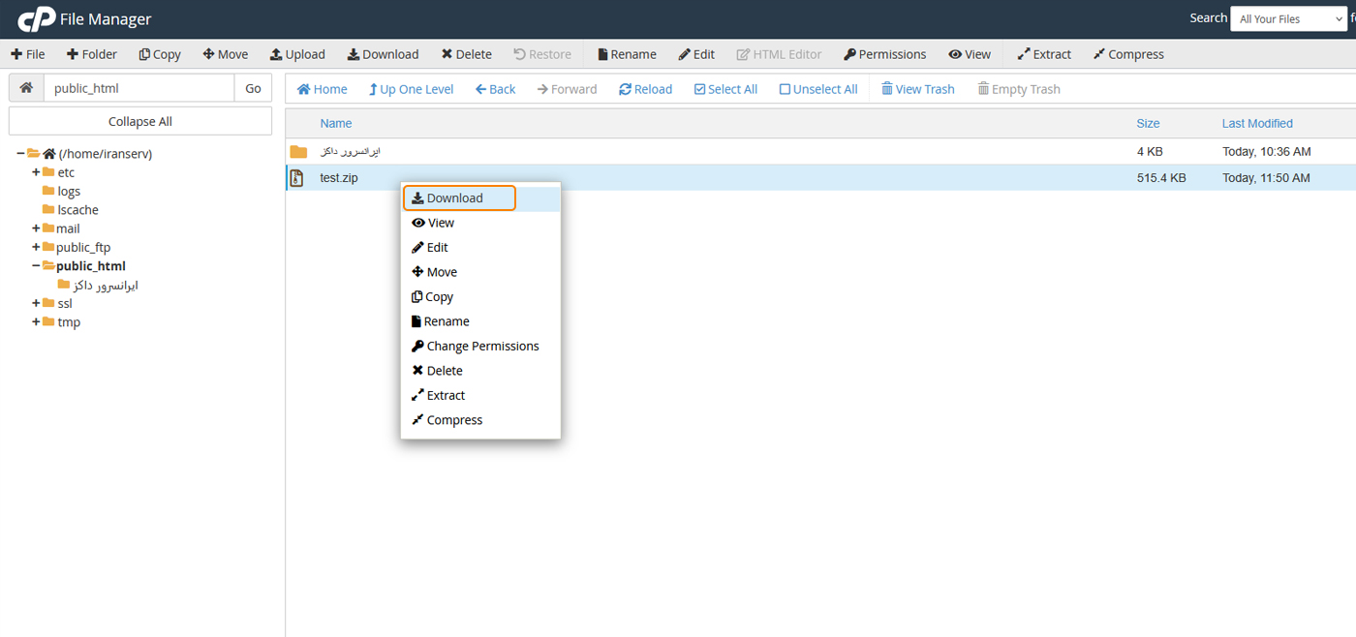Screen dimensions: 1356x637
Task: Expand the mail folder in tree
Action: [36, 228]
